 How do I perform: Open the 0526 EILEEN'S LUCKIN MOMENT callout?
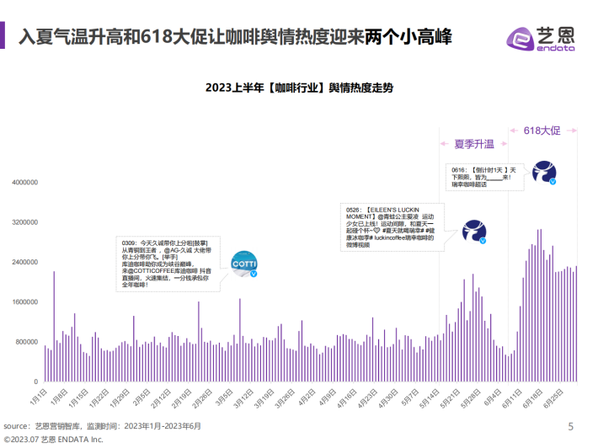[394, 227]
